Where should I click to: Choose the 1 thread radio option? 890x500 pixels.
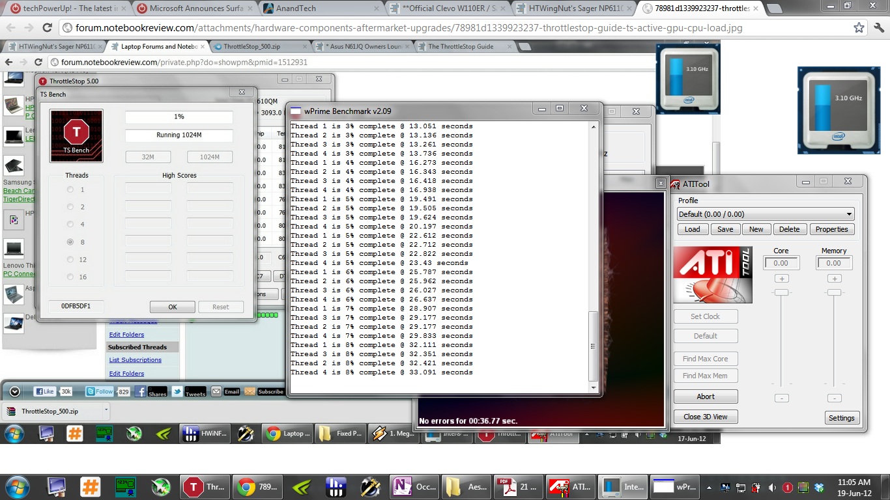[x=70, y=189]
